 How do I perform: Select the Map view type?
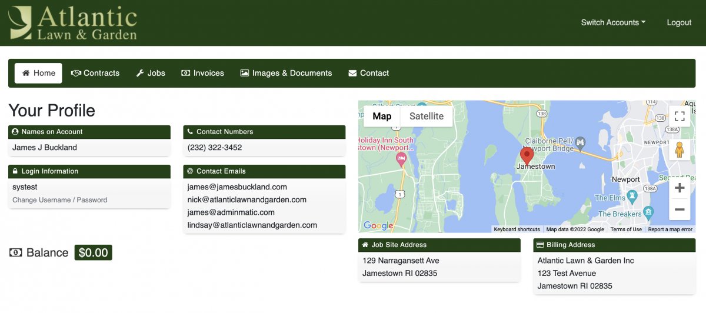coord(382,116)
